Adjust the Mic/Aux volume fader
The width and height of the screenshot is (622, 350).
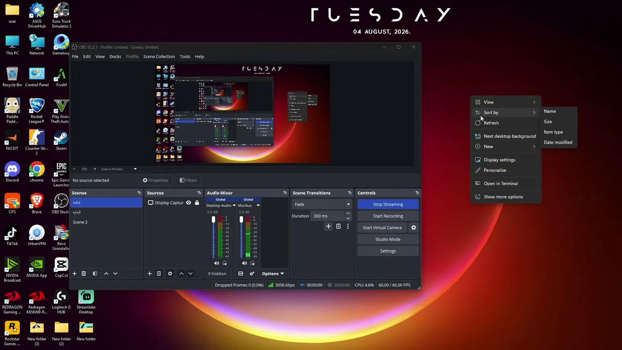tap(241, 220)
